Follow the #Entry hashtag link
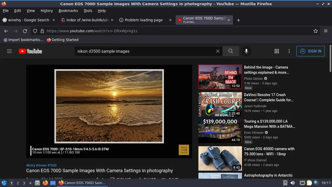Viewport: 332px width, 187px height. (31, 165)
